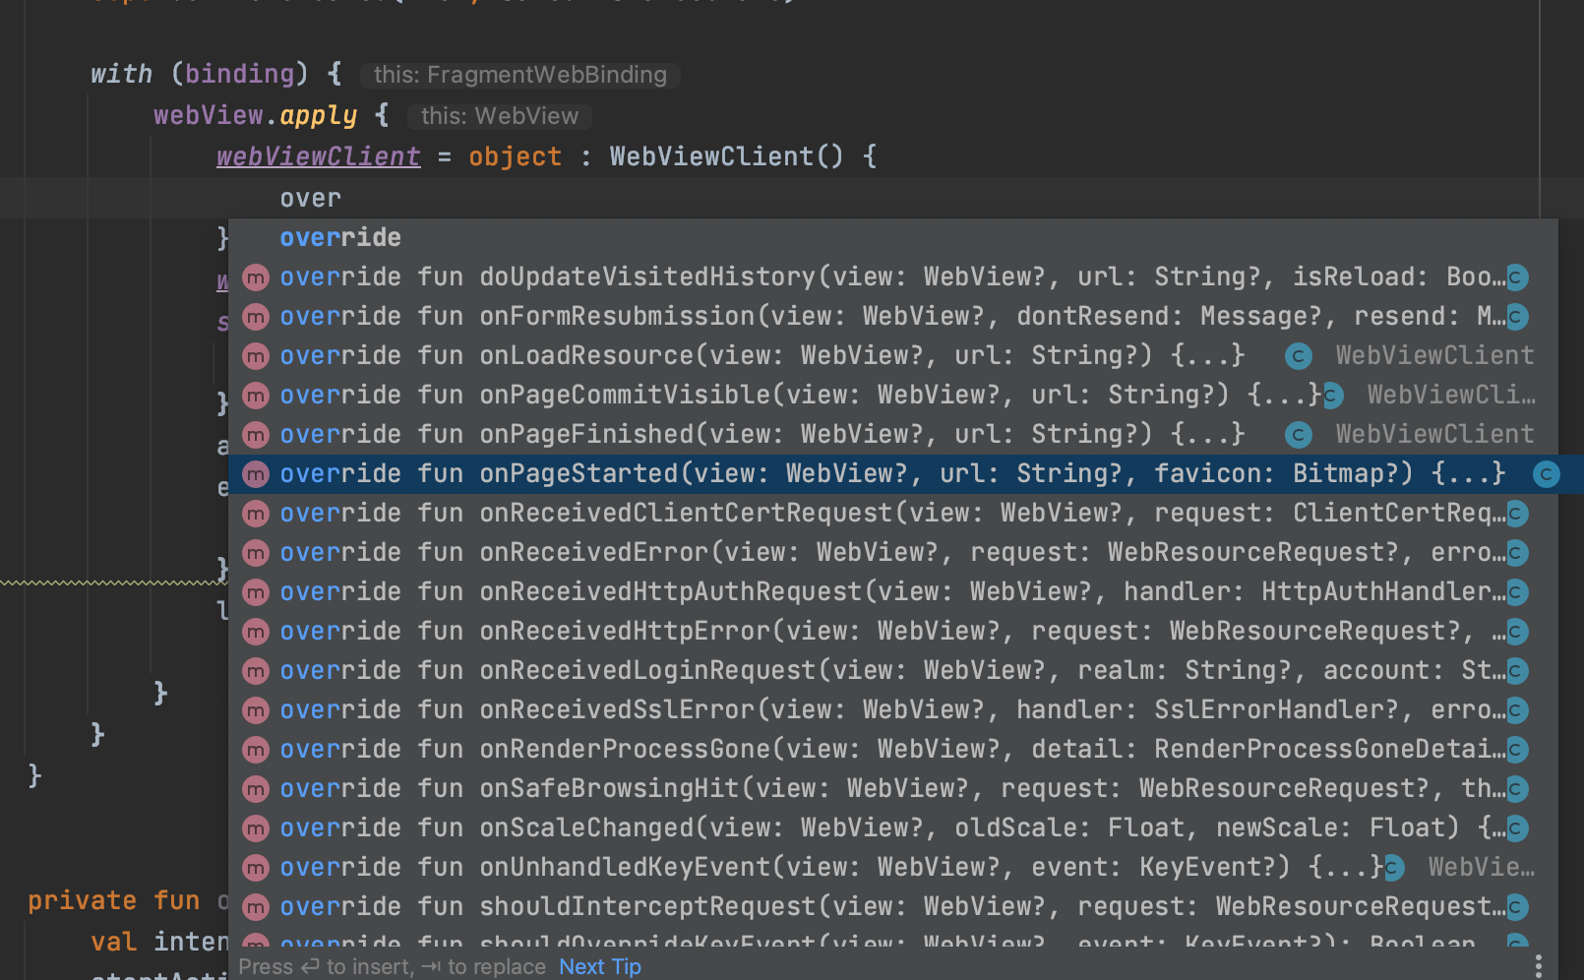Click 'this: FragmentWebBinding' inlay hint

coord(520,75)
